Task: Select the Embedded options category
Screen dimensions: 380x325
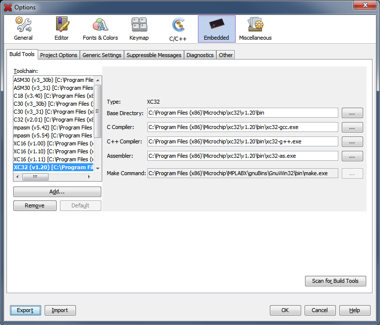Action: click(x=216, y=29)
